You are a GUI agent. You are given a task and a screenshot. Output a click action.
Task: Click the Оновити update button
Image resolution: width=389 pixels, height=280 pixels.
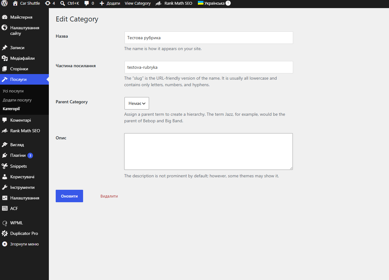coord(69,196)
